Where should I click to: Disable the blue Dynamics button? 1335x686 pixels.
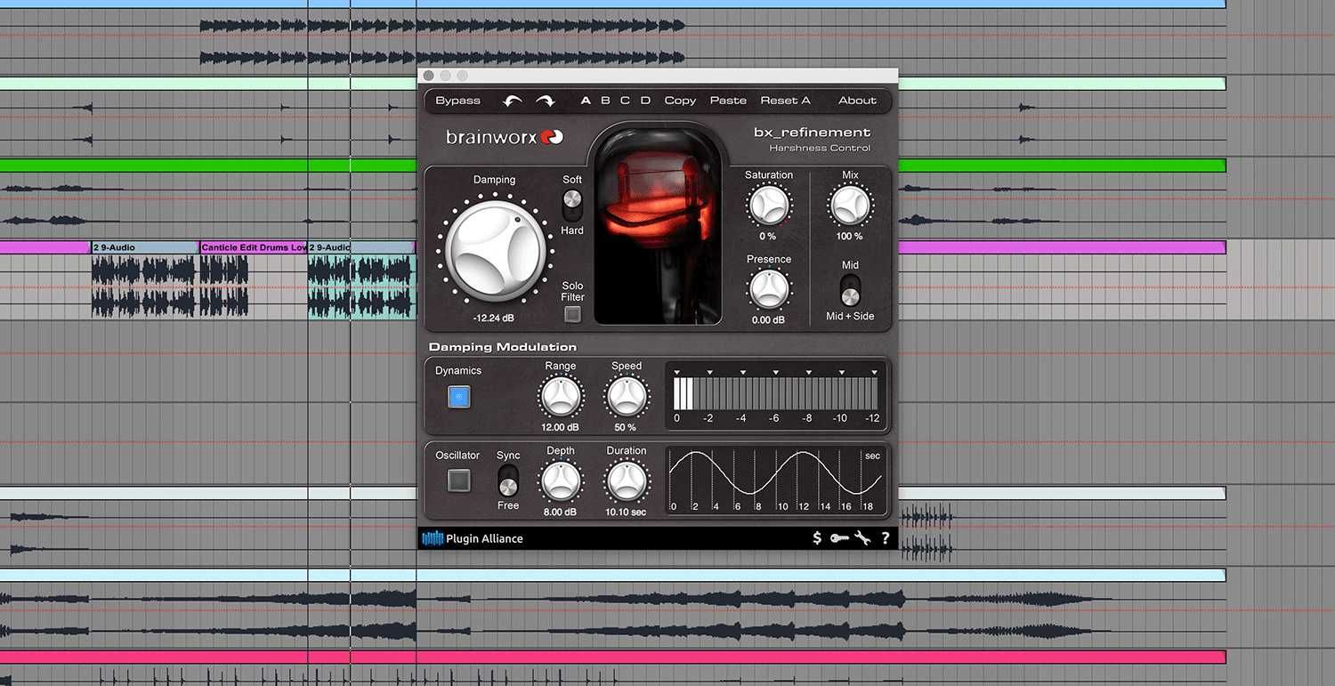coord(459,397)
